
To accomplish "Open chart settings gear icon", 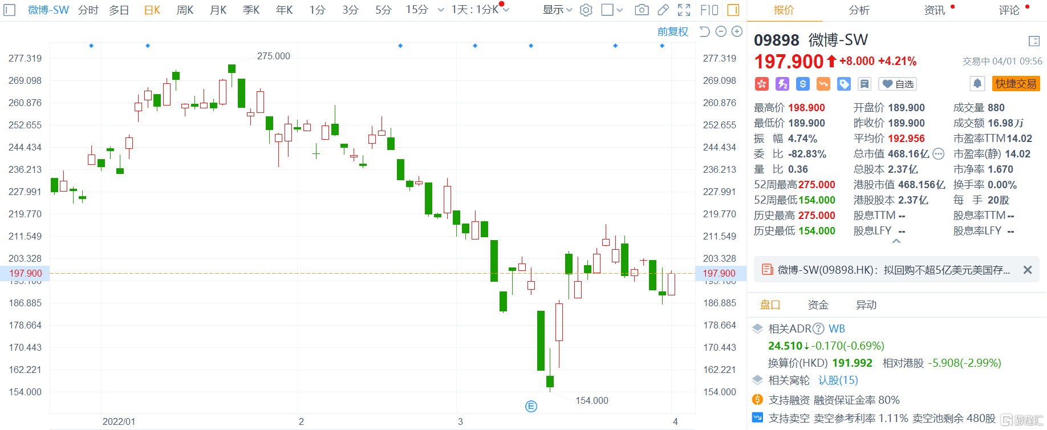I will tap(586, 10).
